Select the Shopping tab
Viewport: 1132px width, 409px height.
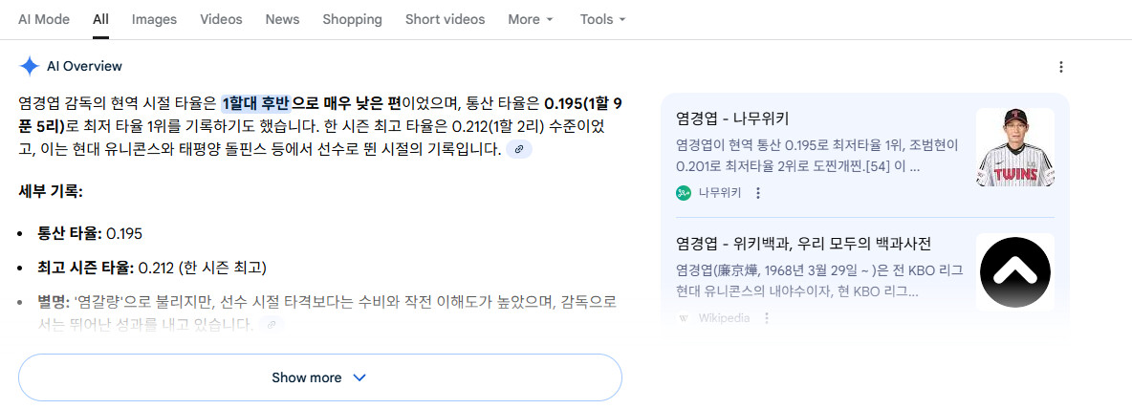352,19
